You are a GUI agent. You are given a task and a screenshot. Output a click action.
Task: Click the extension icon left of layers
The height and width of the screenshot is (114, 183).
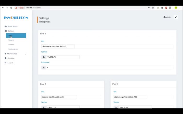click(158, 8)
